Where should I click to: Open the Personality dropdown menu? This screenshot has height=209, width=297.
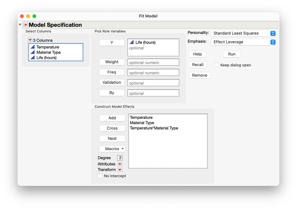coord(243,33)
